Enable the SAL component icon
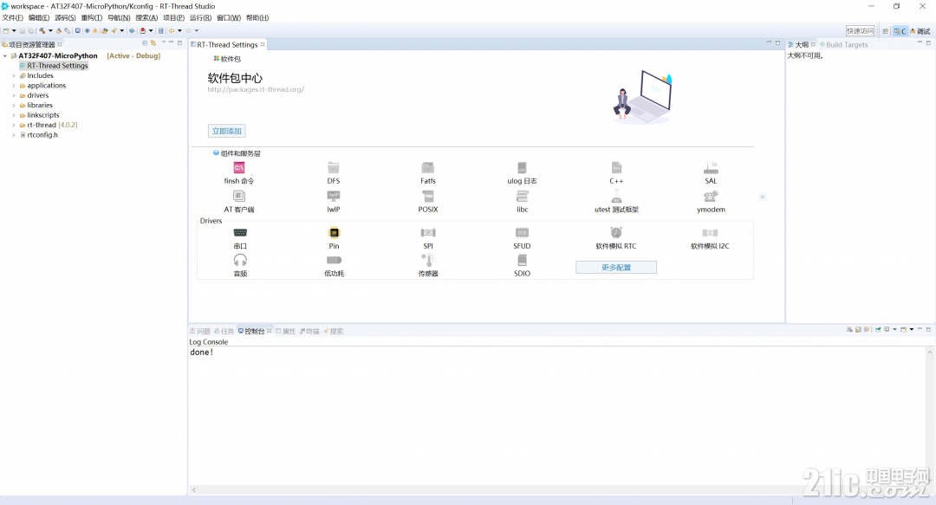Viewport: 936px width, 505px height. click(711, 168)
